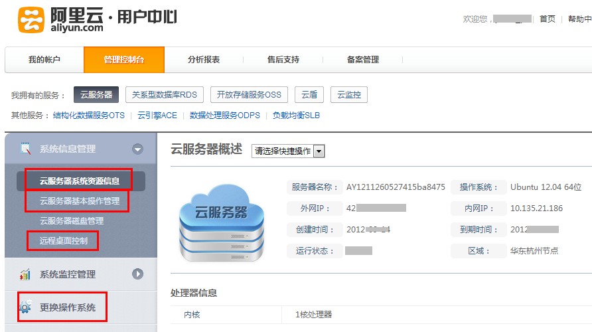The height and width of the screenshot is (332, 592).
Task: Click the 首页 link at top
Action: 548,19
